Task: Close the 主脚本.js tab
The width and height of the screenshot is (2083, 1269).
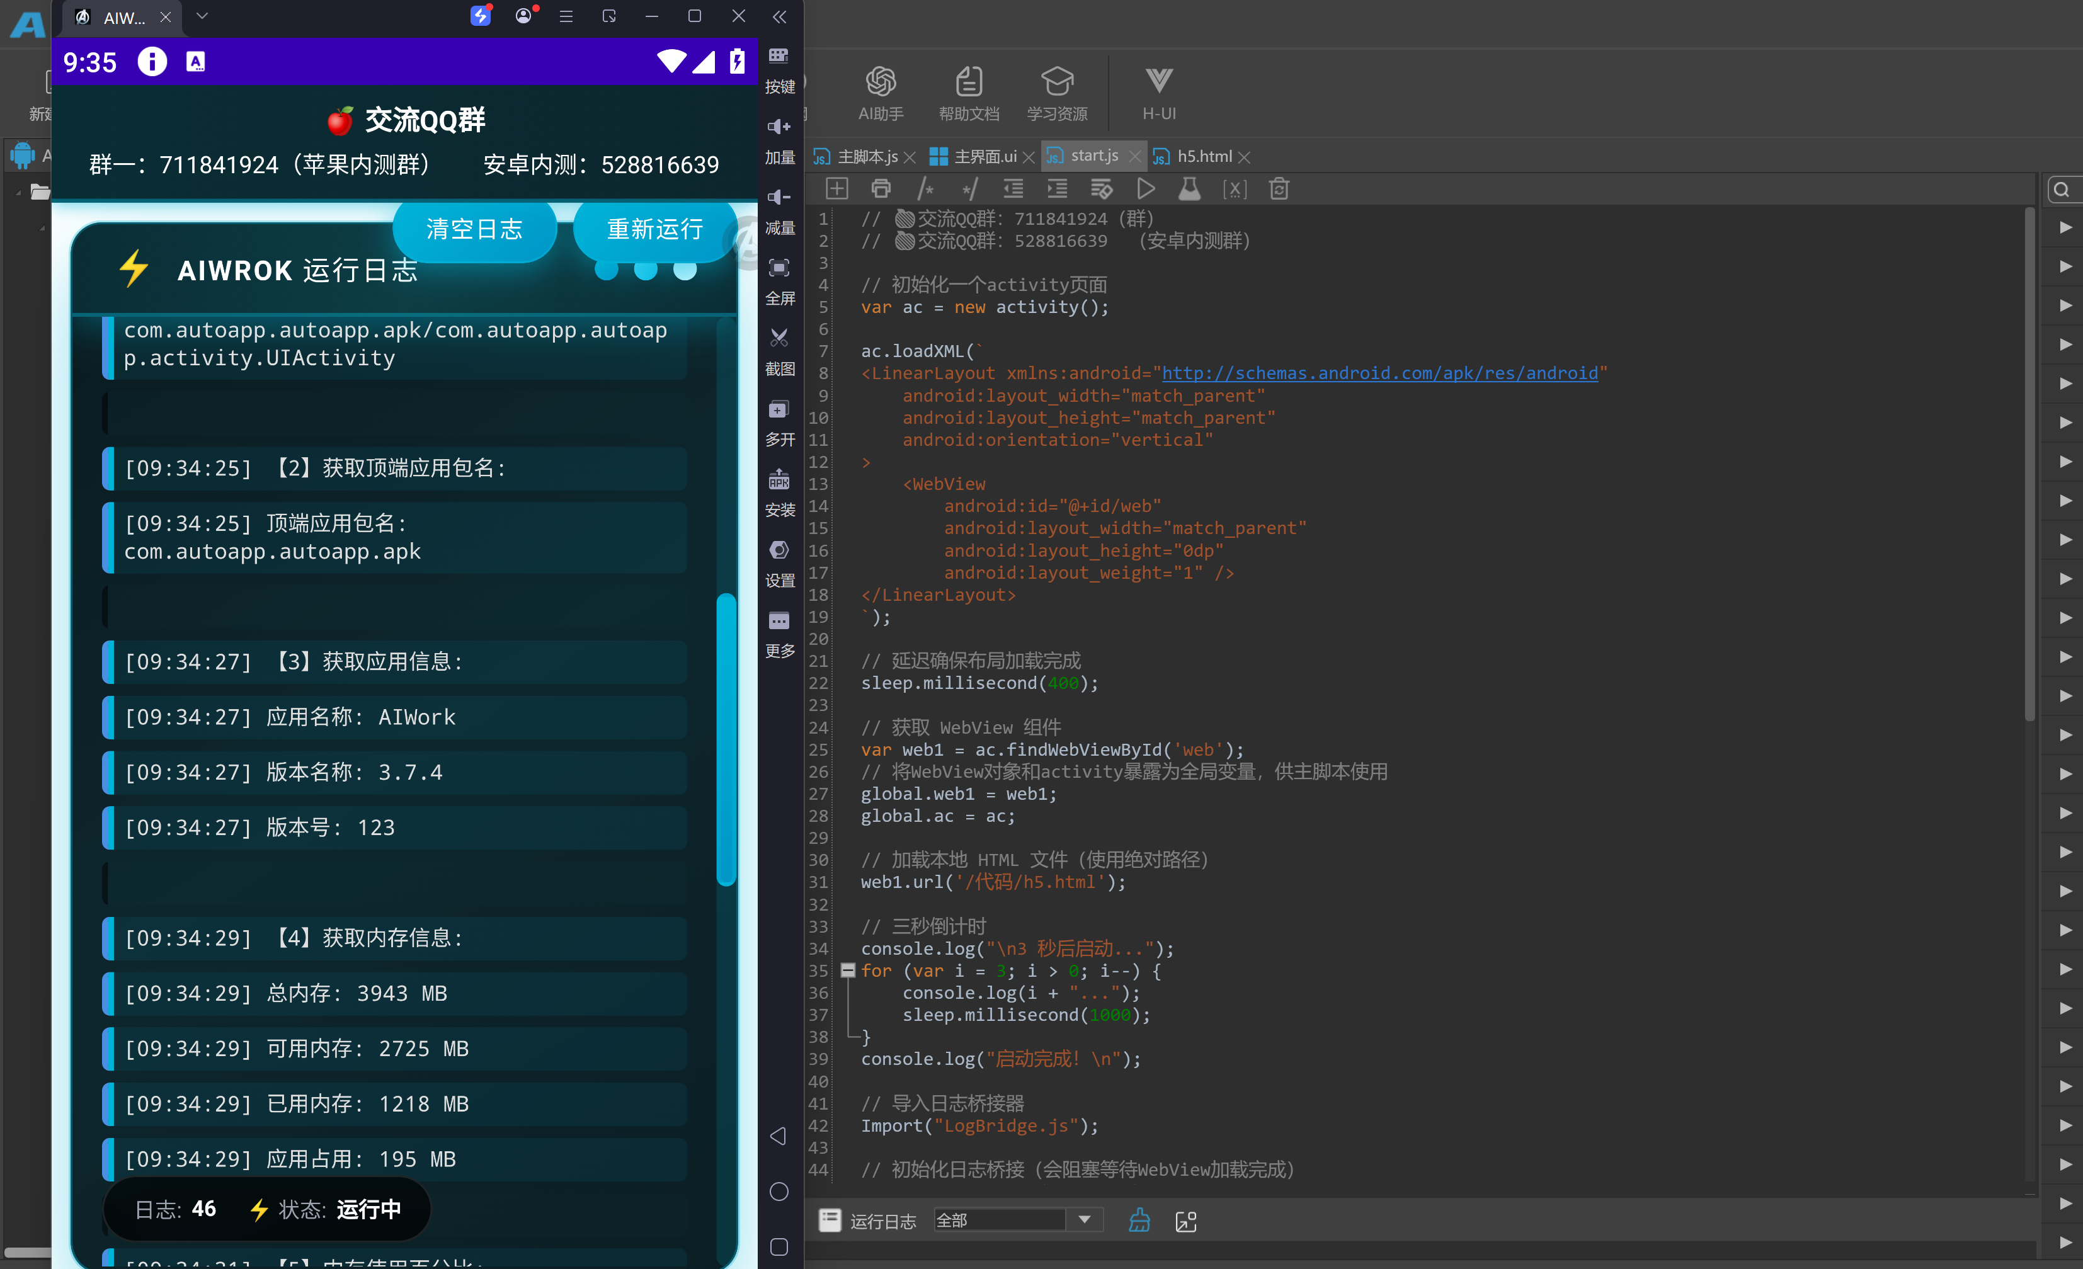Action: 910,157
